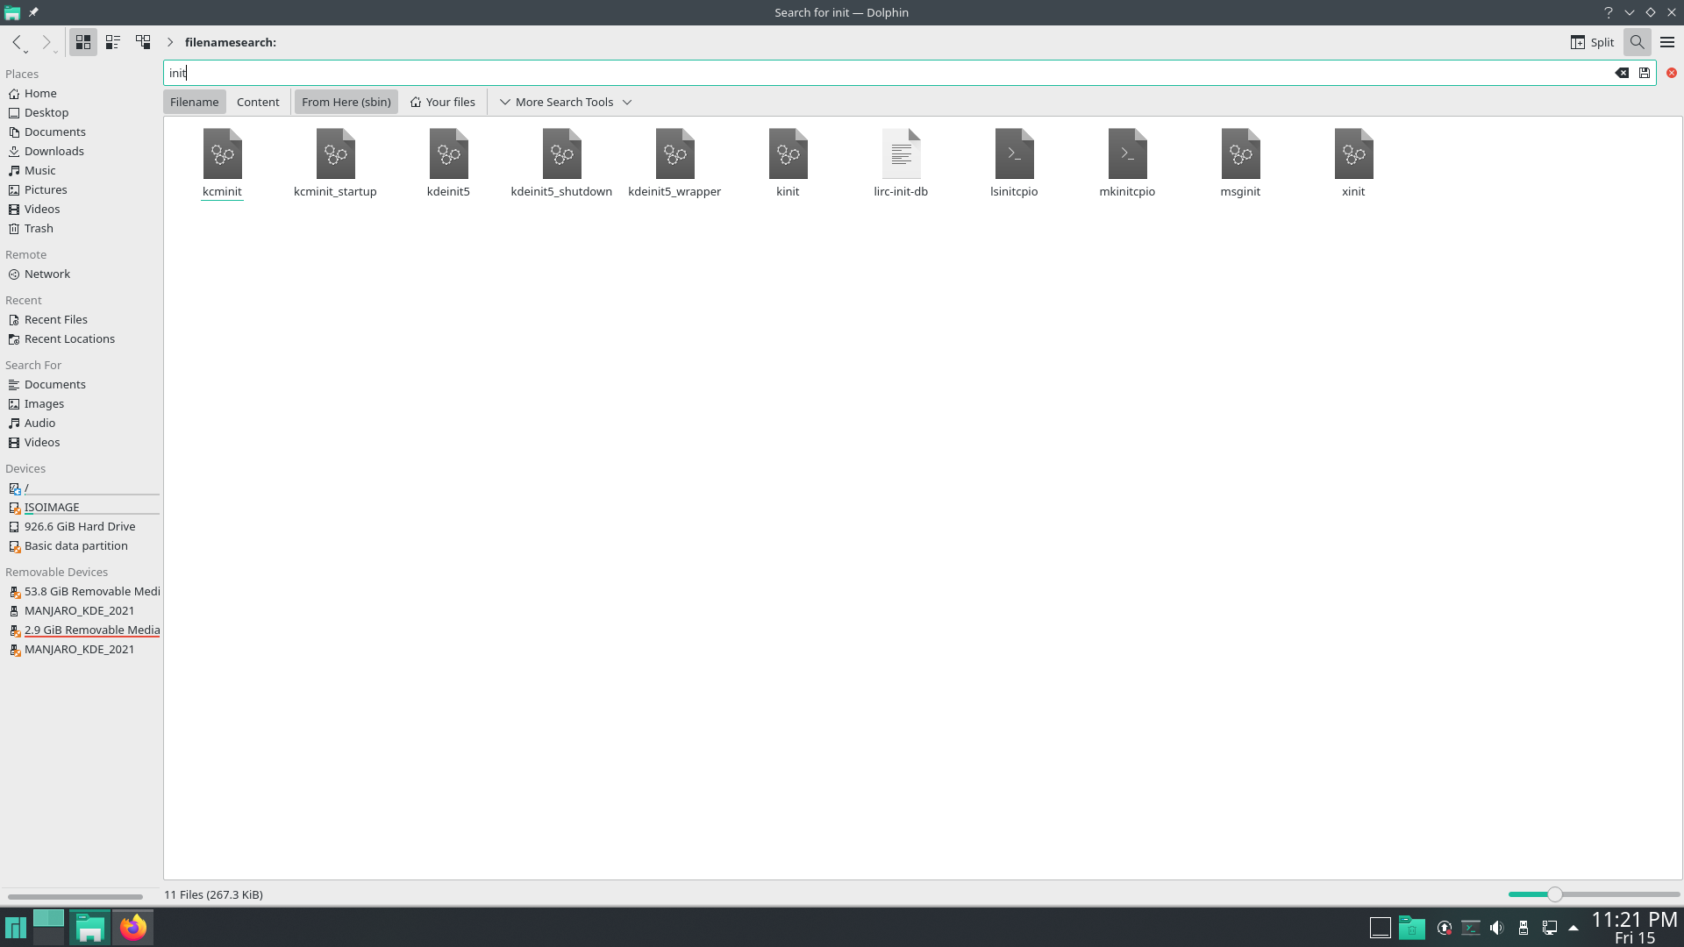The image size is (1684, 947).
Task: Open the dropdown arrow after More Search Tools
Action: click(627, 102)
